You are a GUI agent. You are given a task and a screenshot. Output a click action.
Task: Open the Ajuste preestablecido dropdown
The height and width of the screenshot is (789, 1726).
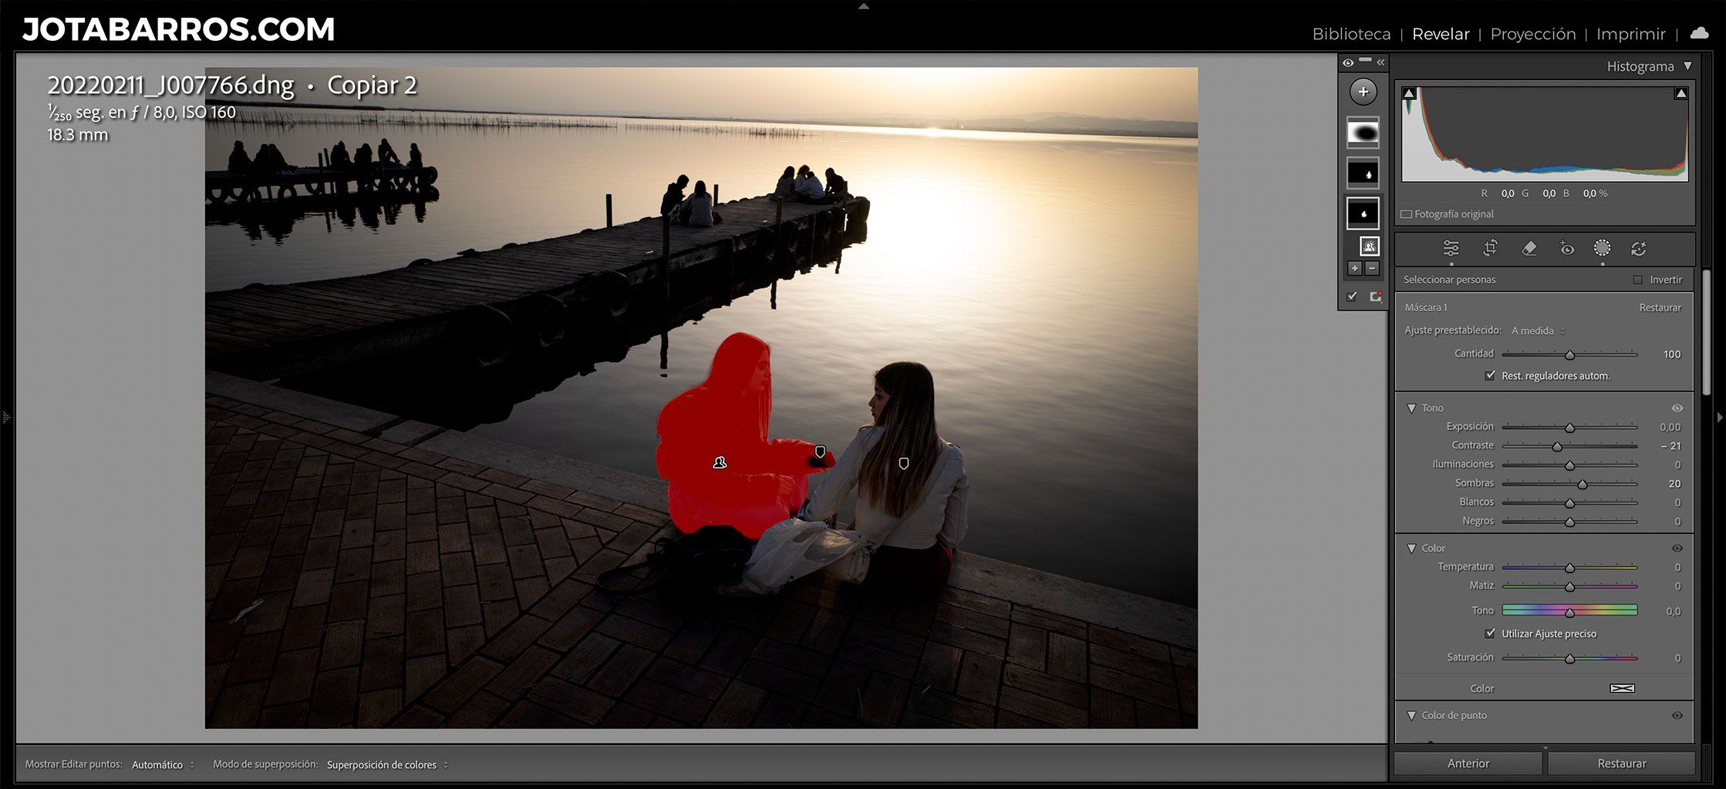[x=1538, y=331]
